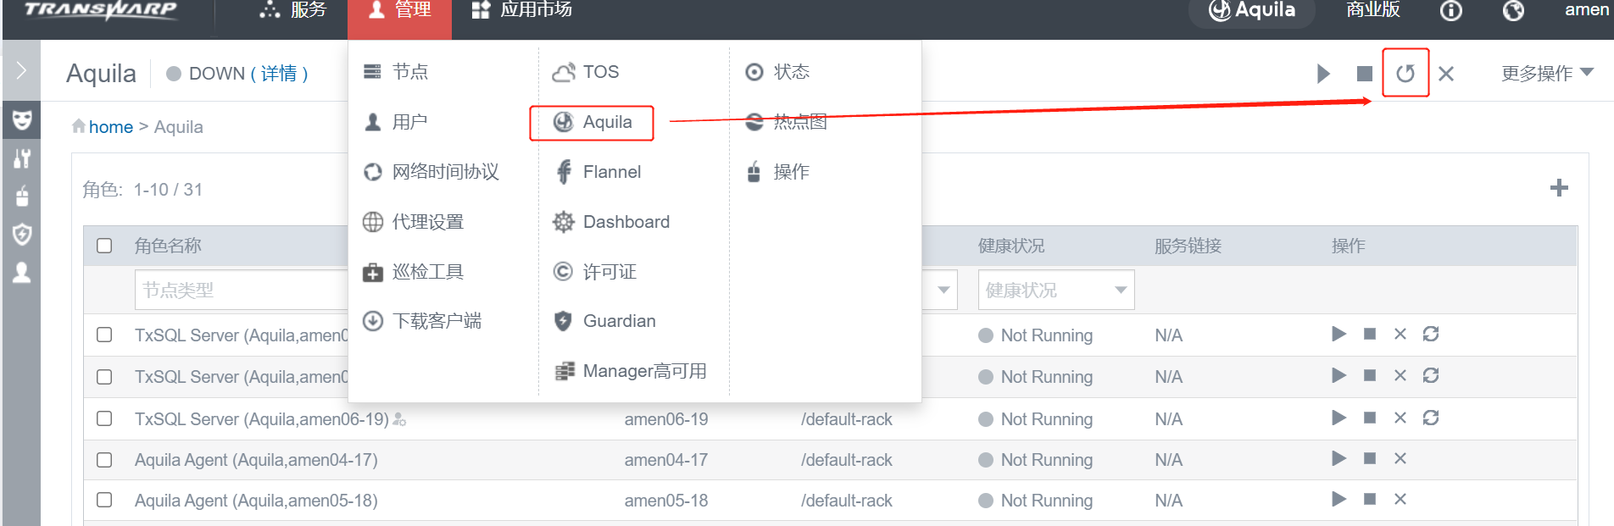Viewport: 1614px width, 526px height.
Task: Check the TxSQL Server amen06-19 row checkbox
Action: [104, 418]
